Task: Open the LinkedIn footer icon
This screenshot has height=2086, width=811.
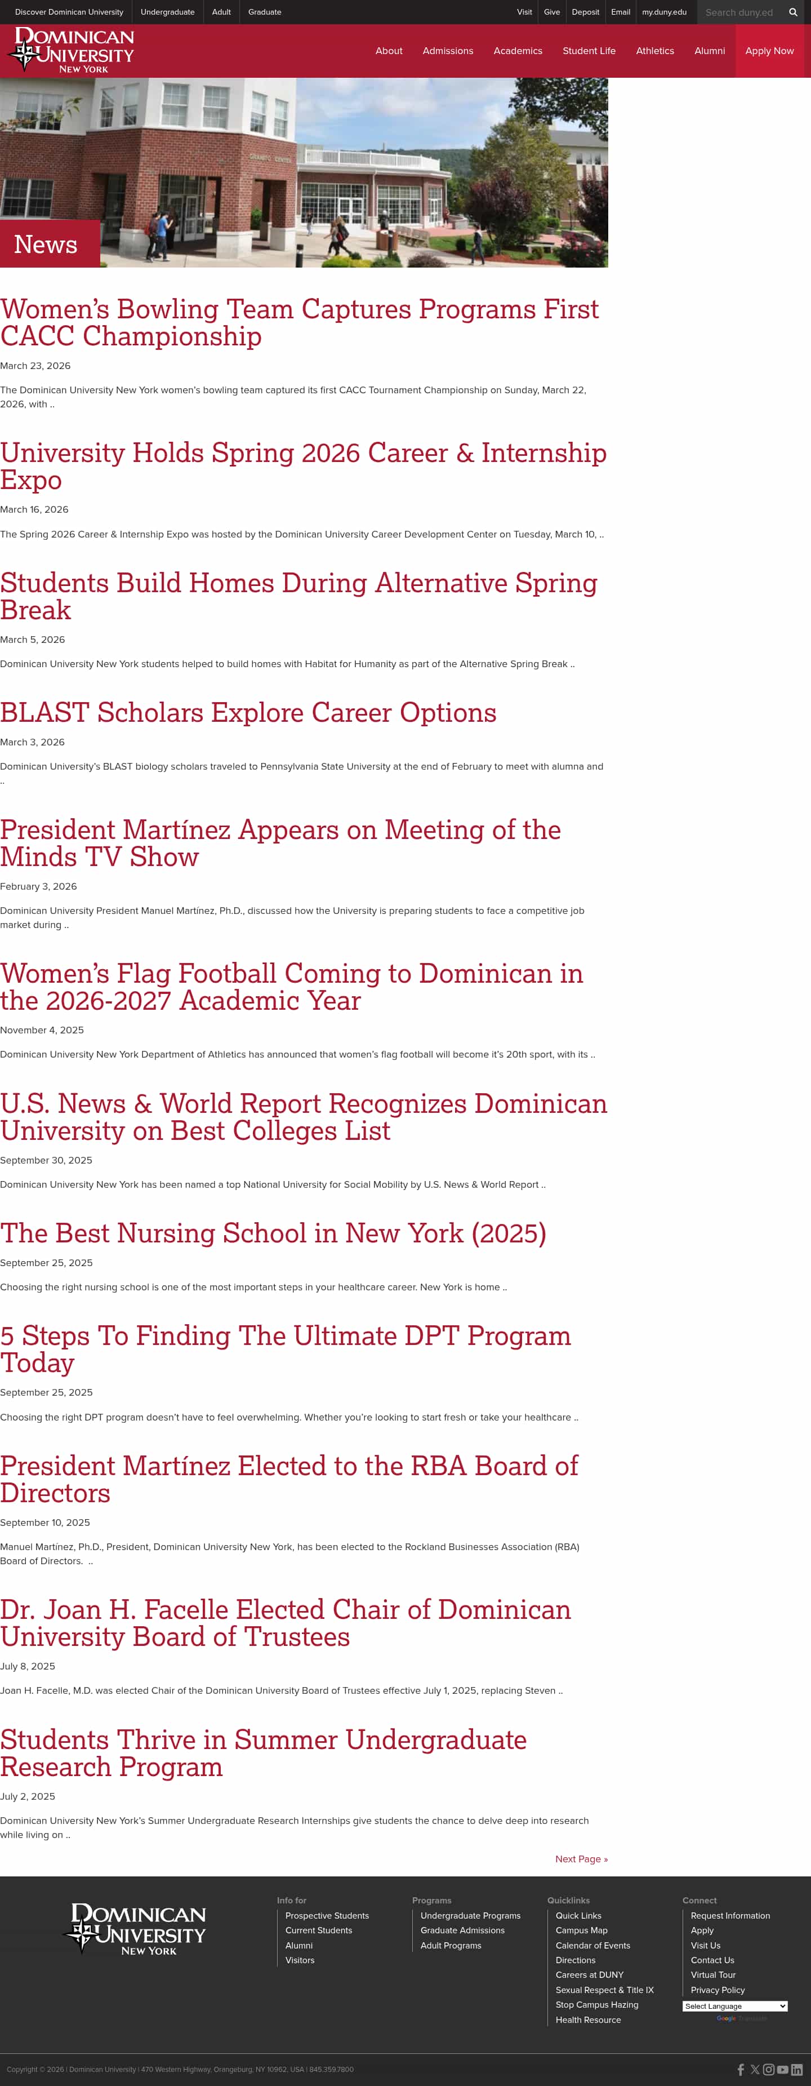Action: pyautogui.click(x=796, y=2069)
